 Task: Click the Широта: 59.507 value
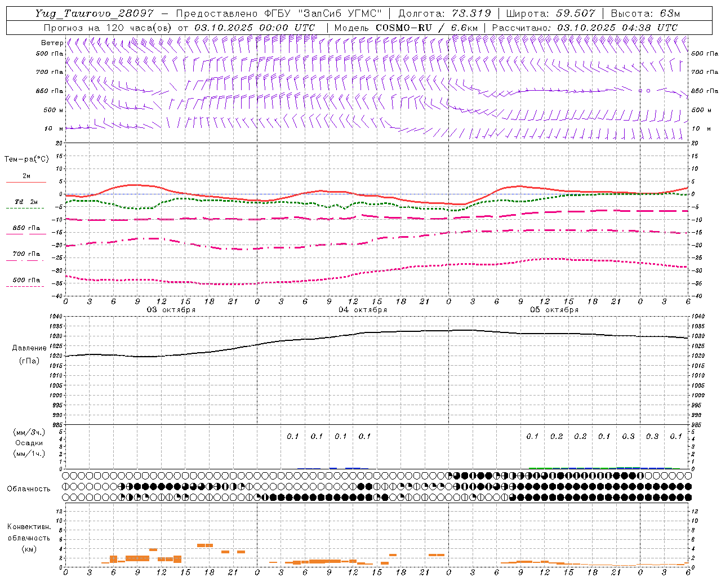coord(550,14)
